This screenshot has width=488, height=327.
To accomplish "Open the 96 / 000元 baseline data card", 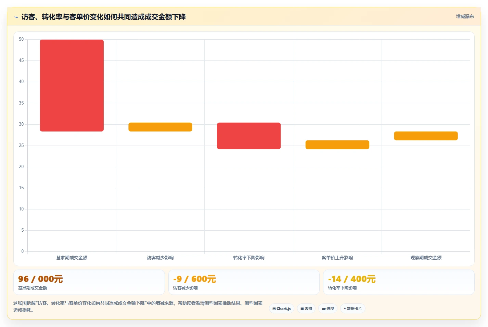I will point(89,282).
